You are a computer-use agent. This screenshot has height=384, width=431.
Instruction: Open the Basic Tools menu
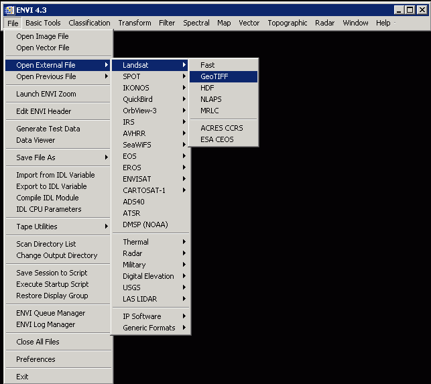43,23
